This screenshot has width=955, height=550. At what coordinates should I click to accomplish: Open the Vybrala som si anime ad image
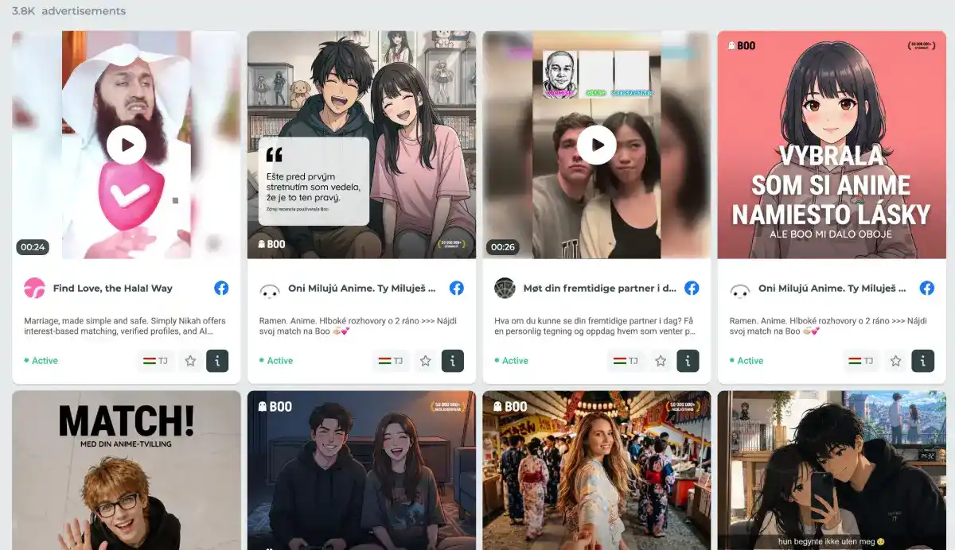point(832,145)
